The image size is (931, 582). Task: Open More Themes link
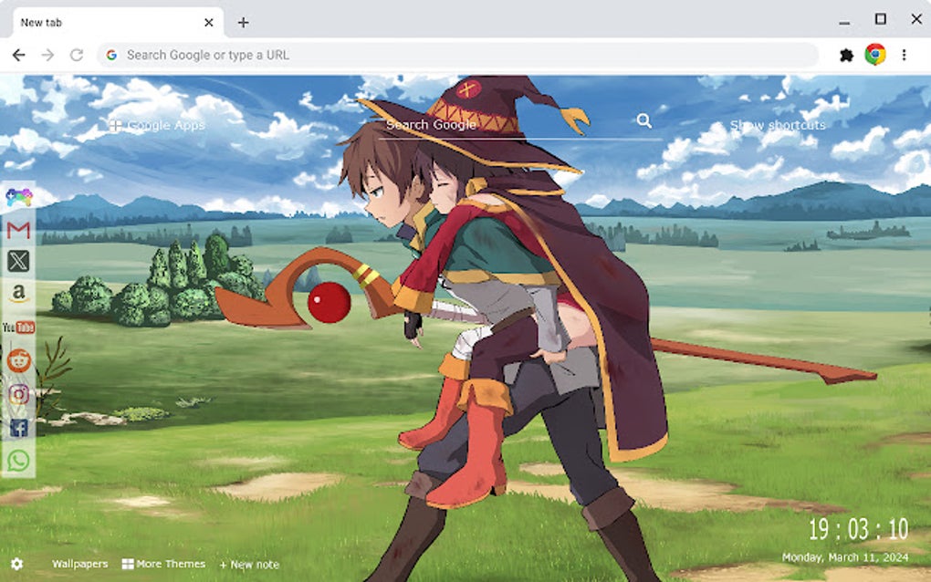164,564
